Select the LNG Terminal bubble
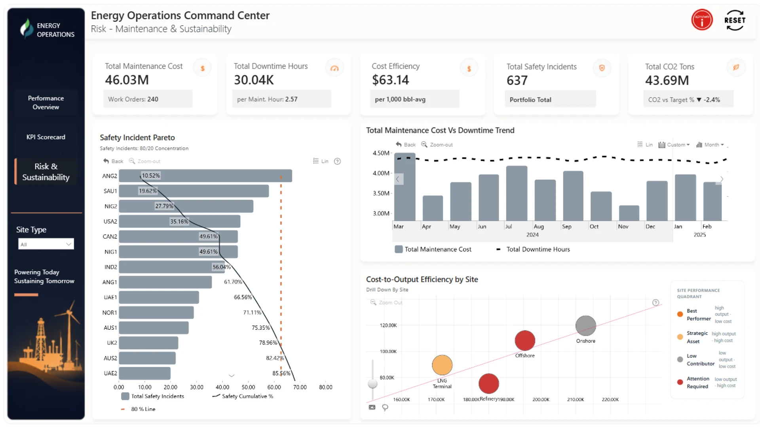The width and height of the screenshot is (760, 427). (x=442, y=365)
